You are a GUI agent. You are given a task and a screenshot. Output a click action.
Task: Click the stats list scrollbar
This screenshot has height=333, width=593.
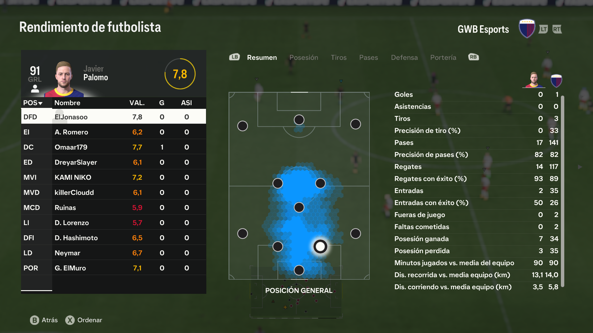563,191
